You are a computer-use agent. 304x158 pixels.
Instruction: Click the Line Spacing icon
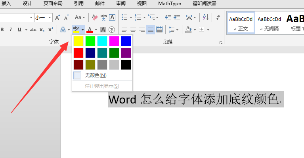171,30
